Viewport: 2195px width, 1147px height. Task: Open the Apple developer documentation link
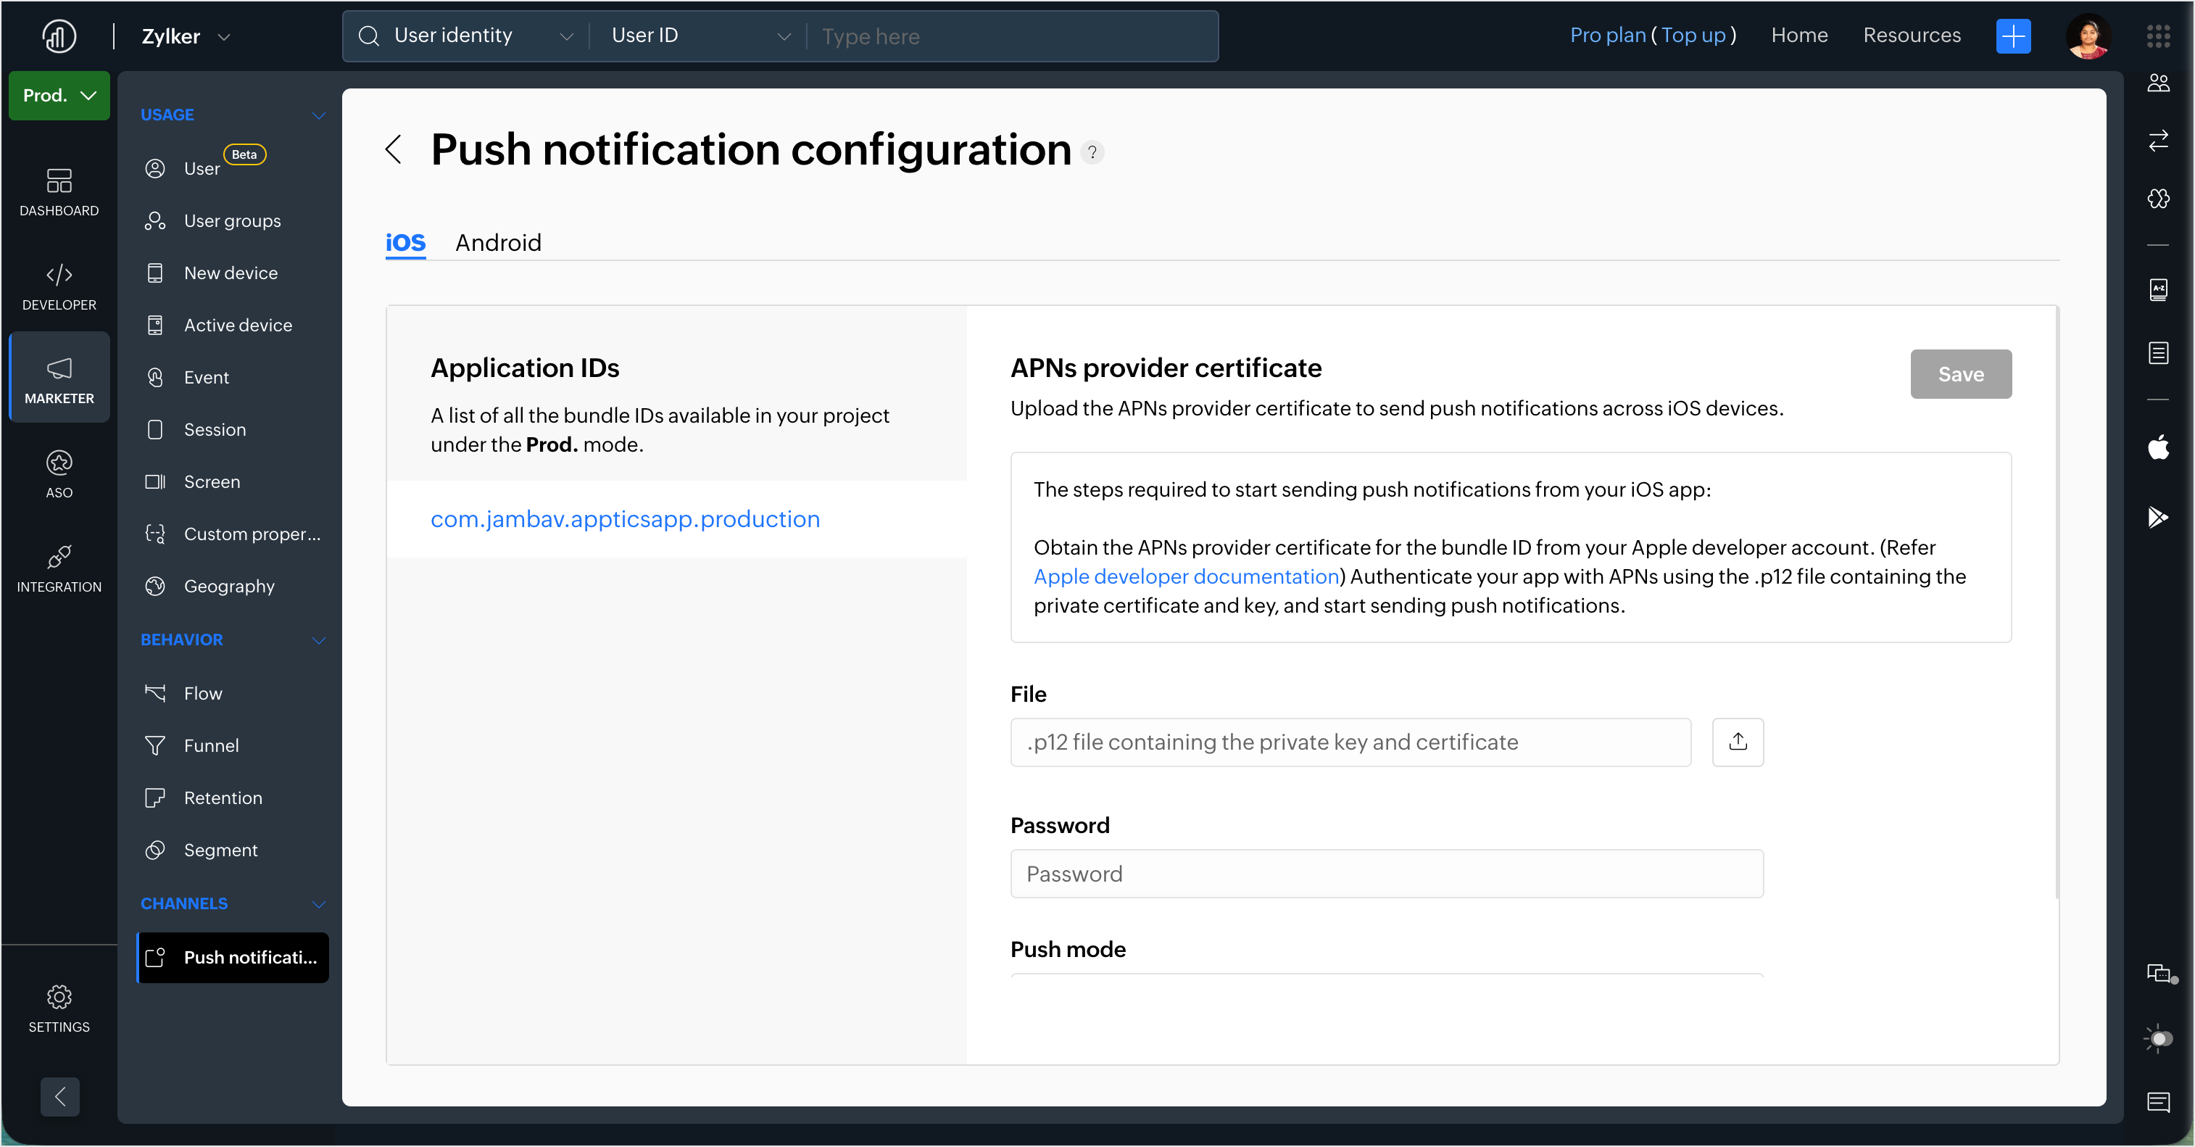(x=1185, y=577)
